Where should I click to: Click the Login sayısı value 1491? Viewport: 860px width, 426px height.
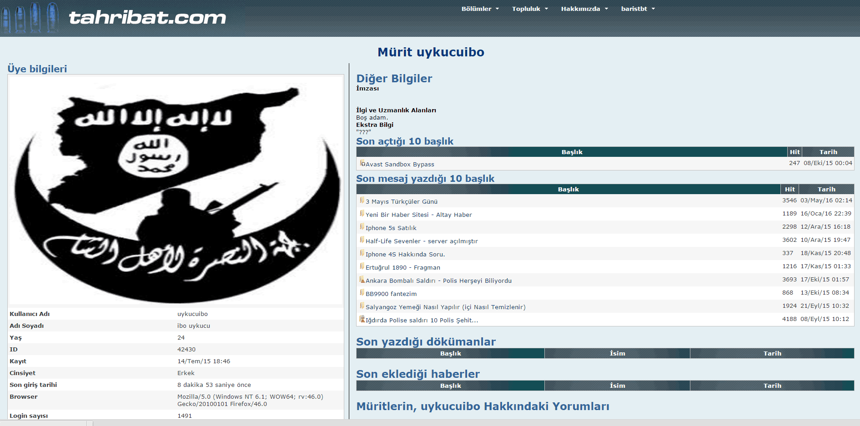pos(185,416)
